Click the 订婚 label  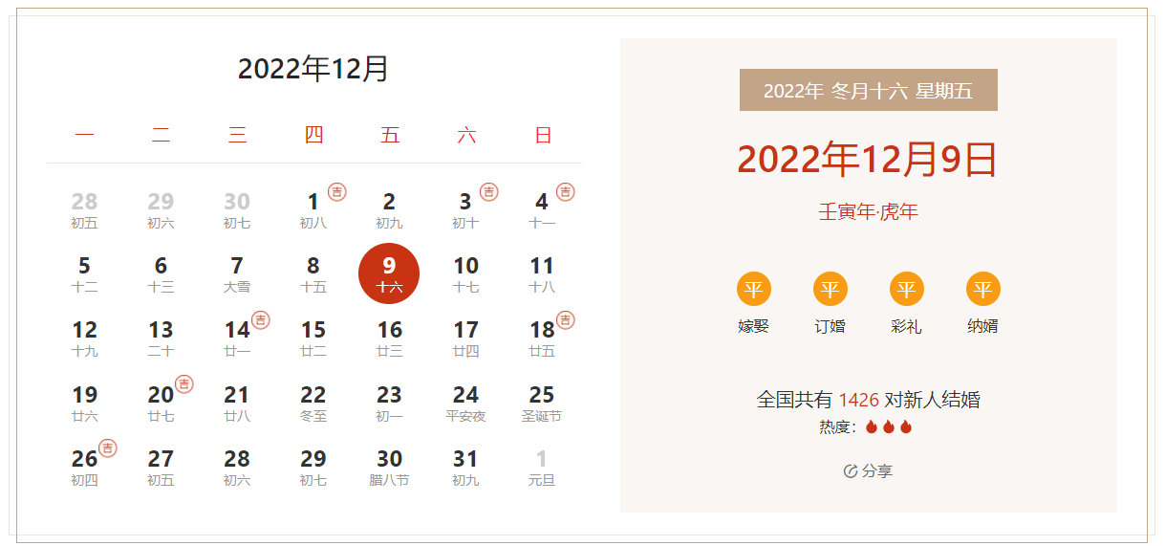831,326
